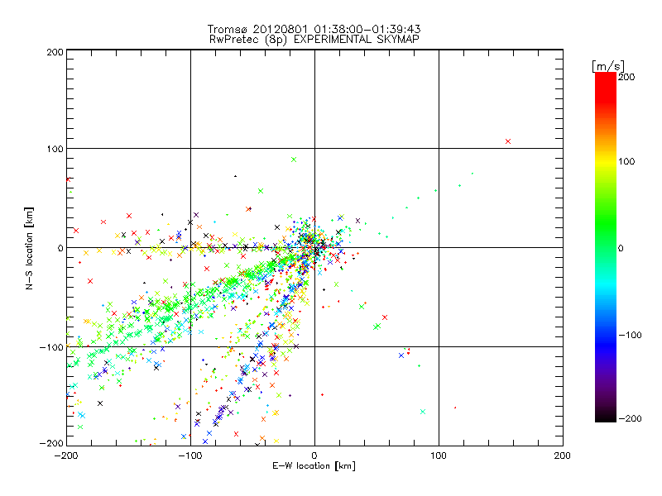Click colorbar tick label '0'

pos(621,248)
